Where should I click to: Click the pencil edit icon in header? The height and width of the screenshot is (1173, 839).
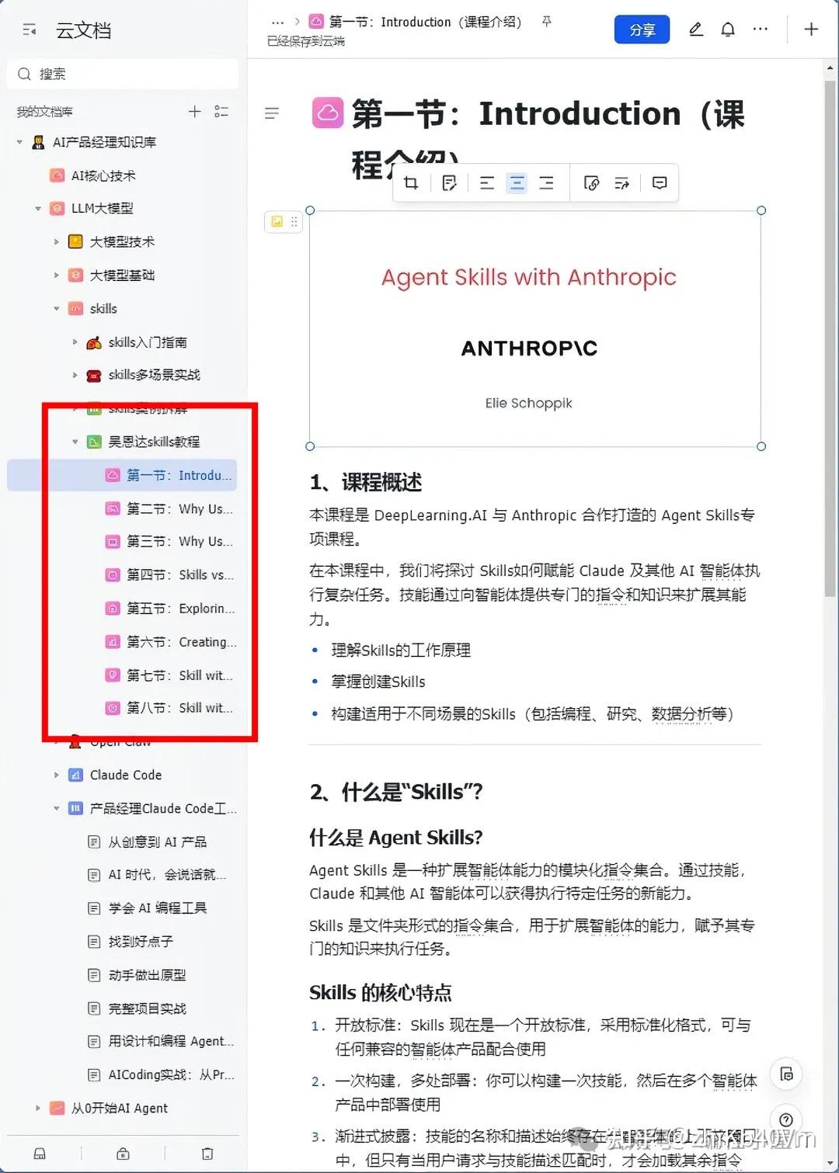(696, 29)
